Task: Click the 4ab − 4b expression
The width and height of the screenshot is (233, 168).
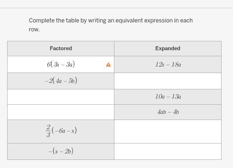Action: point(168,112)
